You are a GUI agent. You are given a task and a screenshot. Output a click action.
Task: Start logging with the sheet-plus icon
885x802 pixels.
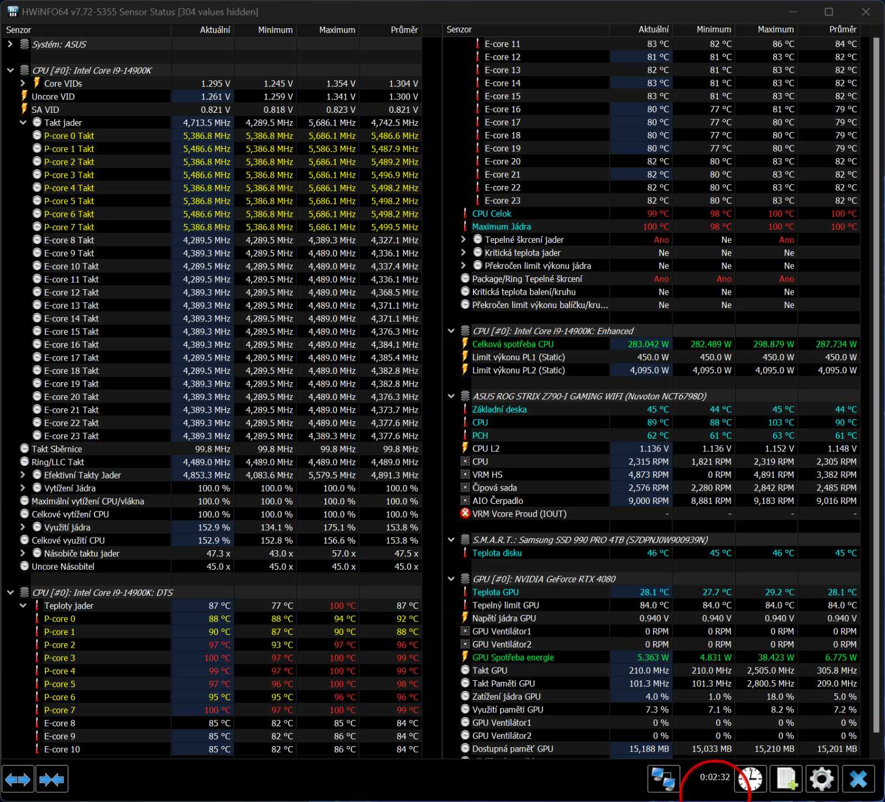tap(787, 780)
